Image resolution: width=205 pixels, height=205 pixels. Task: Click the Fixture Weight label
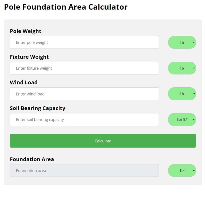pos(29,57)
